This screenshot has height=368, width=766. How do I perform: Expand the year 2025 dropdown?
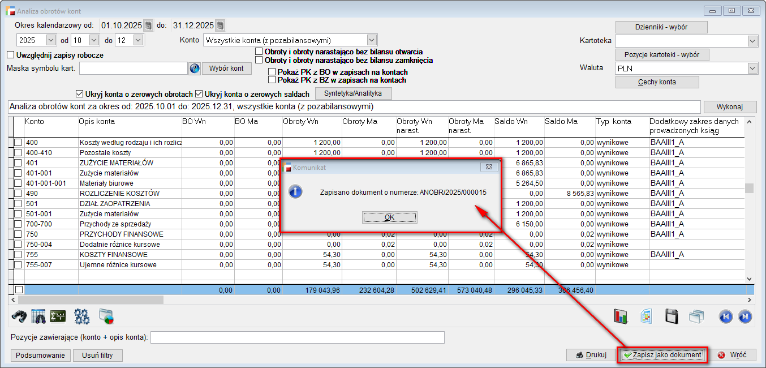tap(51, 40)
